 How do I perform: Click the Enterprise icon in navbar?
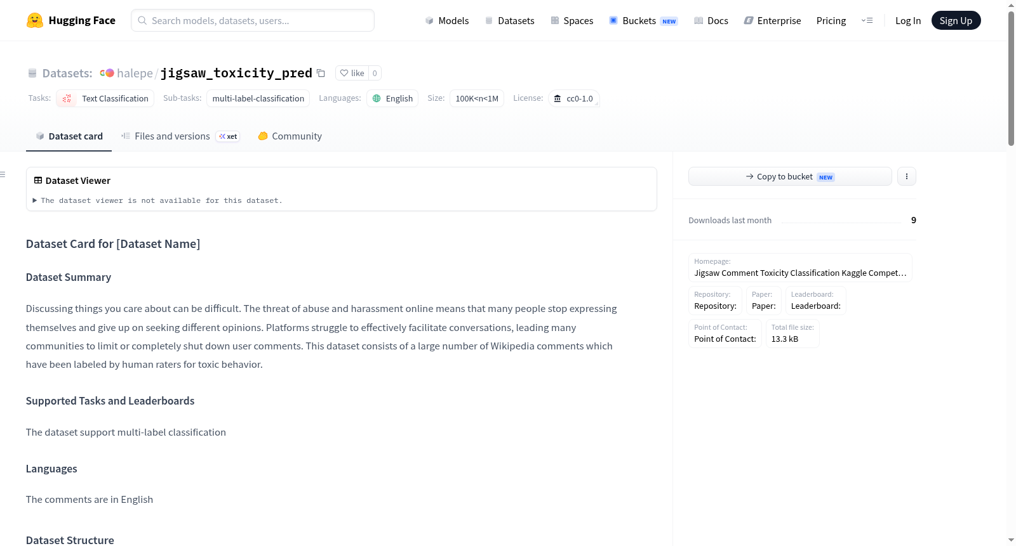[749, 20]
